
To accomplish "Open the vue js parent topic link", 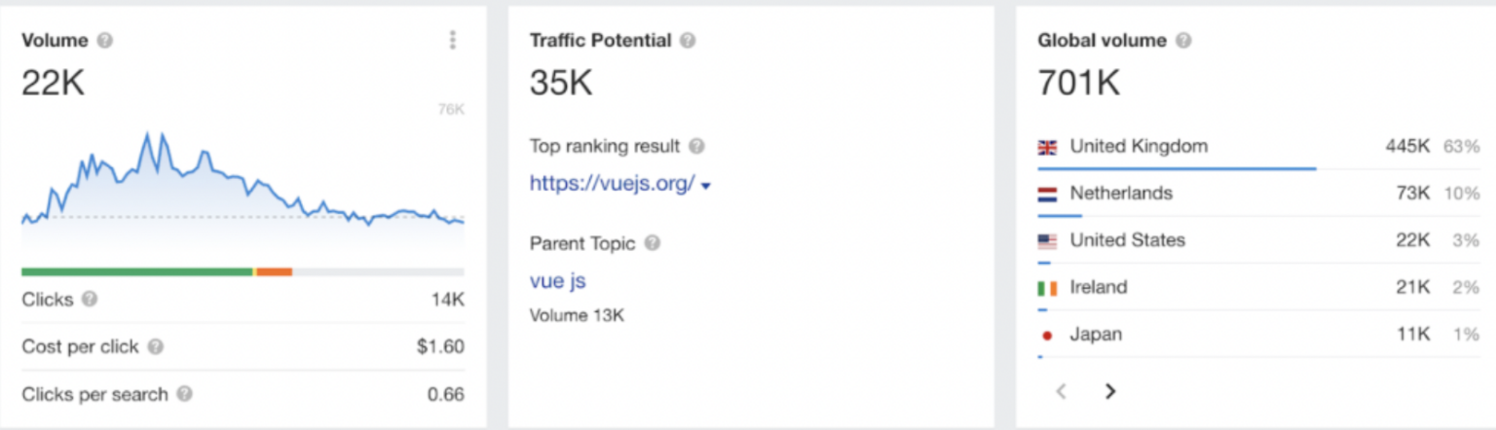I will pos(558,281).
